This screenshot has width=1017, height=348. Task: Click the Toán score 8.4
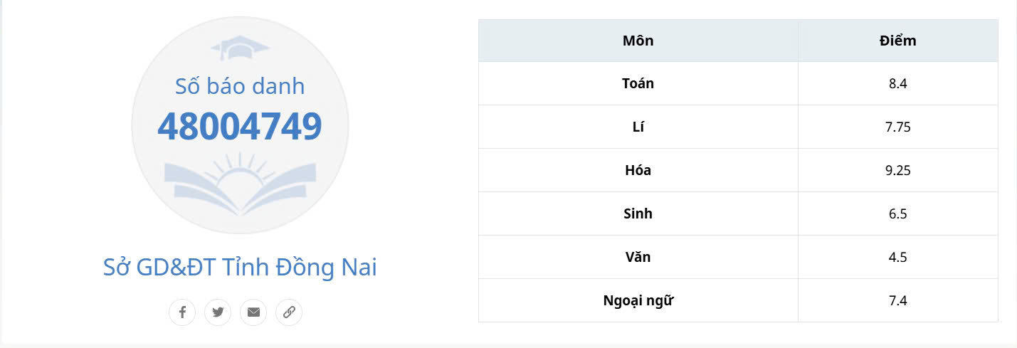pyautogui.click(x=897, y=83)
